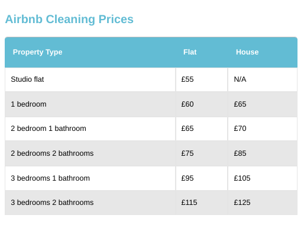Click the Airbnb Cleaning Prices heading

click(x=69, y=20)
